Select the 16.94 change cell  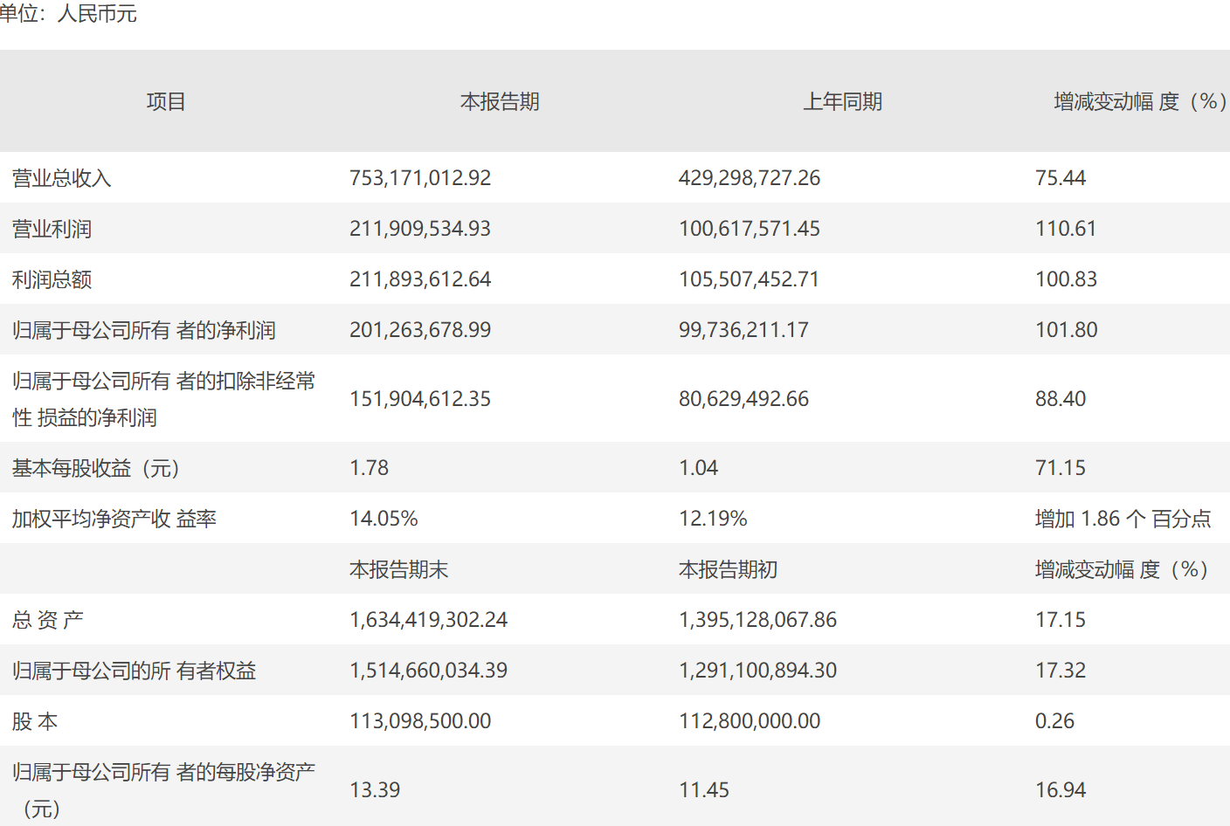(x=1061, y=790)
